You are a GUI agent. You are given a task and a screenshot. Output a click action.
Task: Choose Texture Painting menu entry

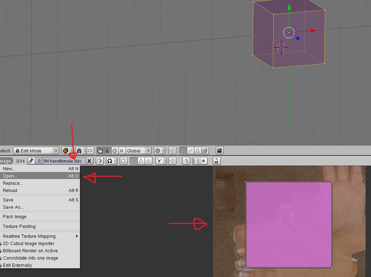tap(40, 226)
